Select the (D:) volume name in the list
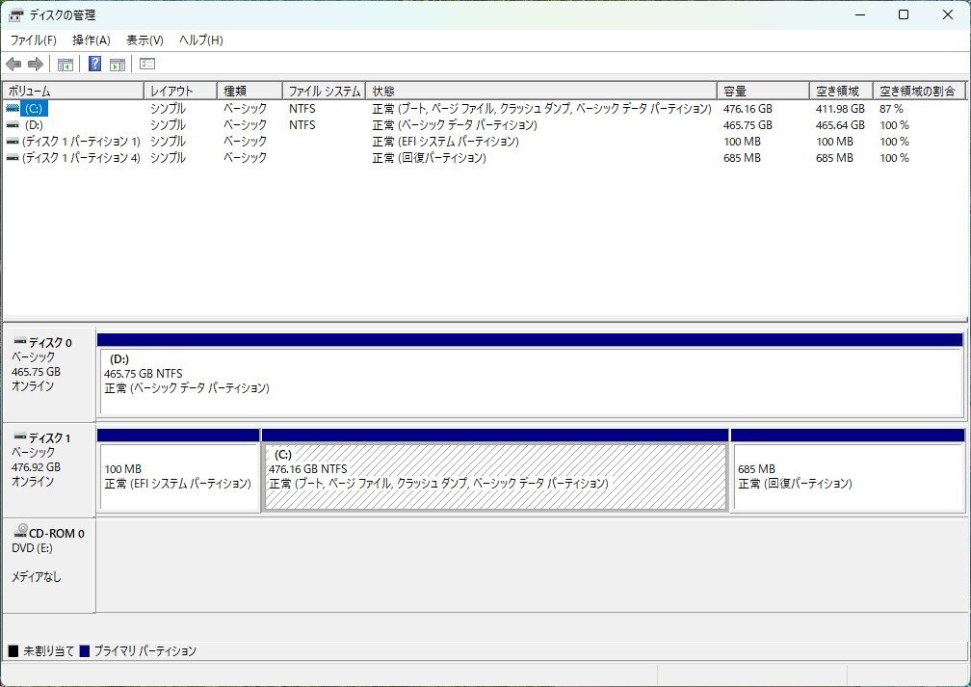Viewport: 971px width, 687px height. (34, 125)
